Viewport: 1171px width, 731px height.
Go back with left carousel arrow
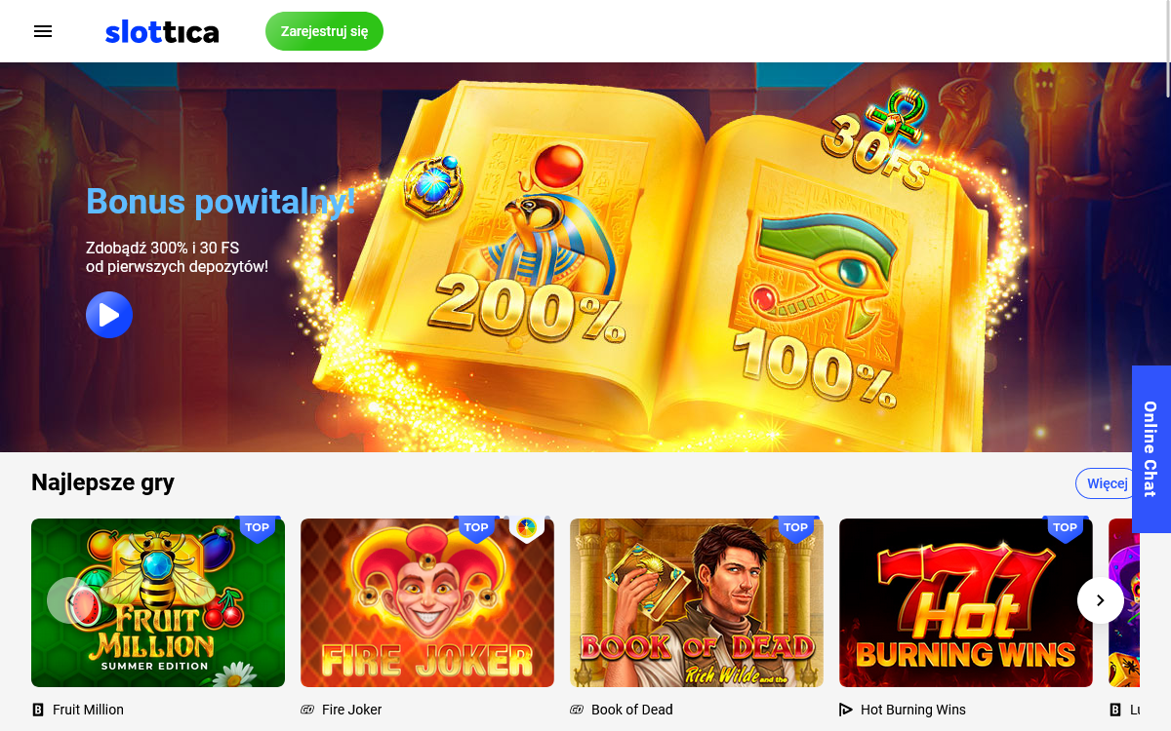(x=70, y=600)
